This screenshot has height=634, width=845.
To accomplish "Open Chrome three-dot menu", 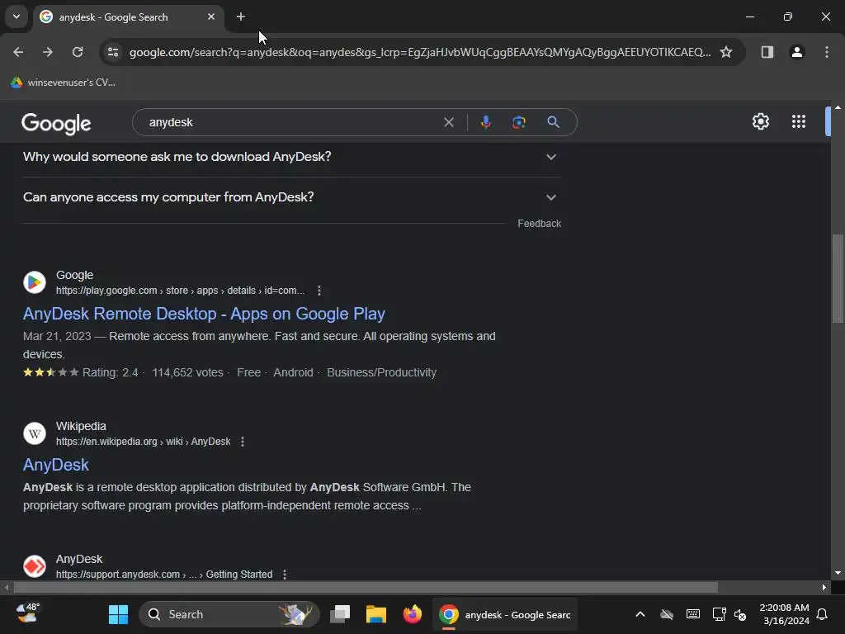I will click(827, 52).
